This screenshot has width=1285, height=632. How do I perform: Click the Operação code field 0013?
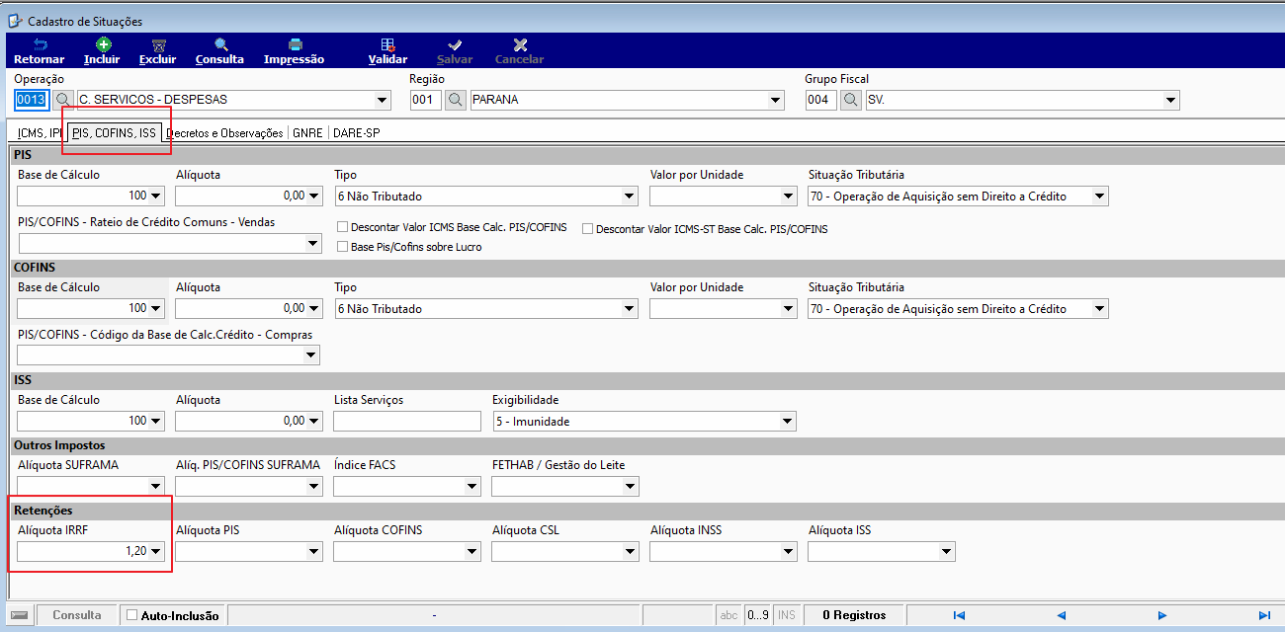click(x=31, y=100)
